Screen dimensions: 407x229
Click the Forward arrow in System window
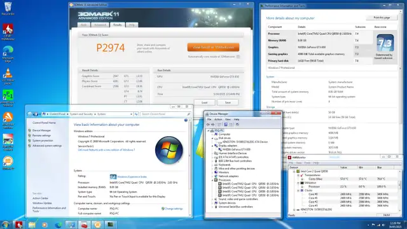(36, 114)
